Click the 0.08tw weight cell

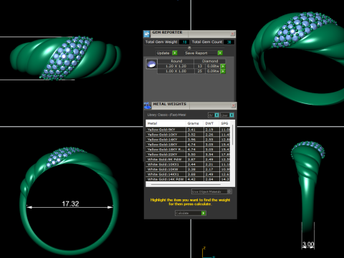pos(213,66)
